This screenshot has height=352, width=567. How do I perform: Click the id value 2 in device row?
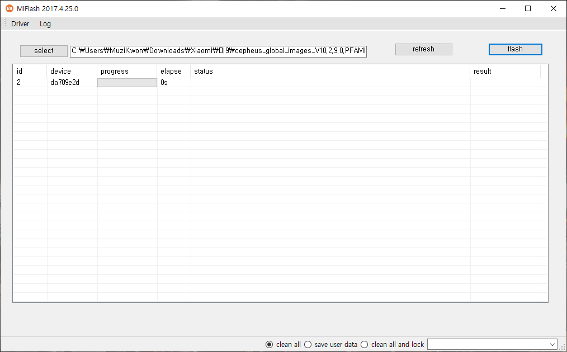[19, 82]
